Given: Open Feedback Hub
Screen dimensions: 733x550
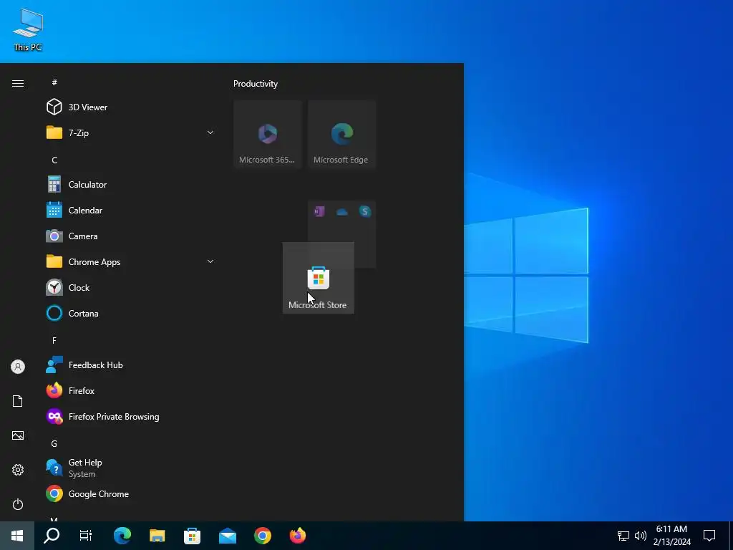Looking at the screenshot, I should (x=131, y=365).
